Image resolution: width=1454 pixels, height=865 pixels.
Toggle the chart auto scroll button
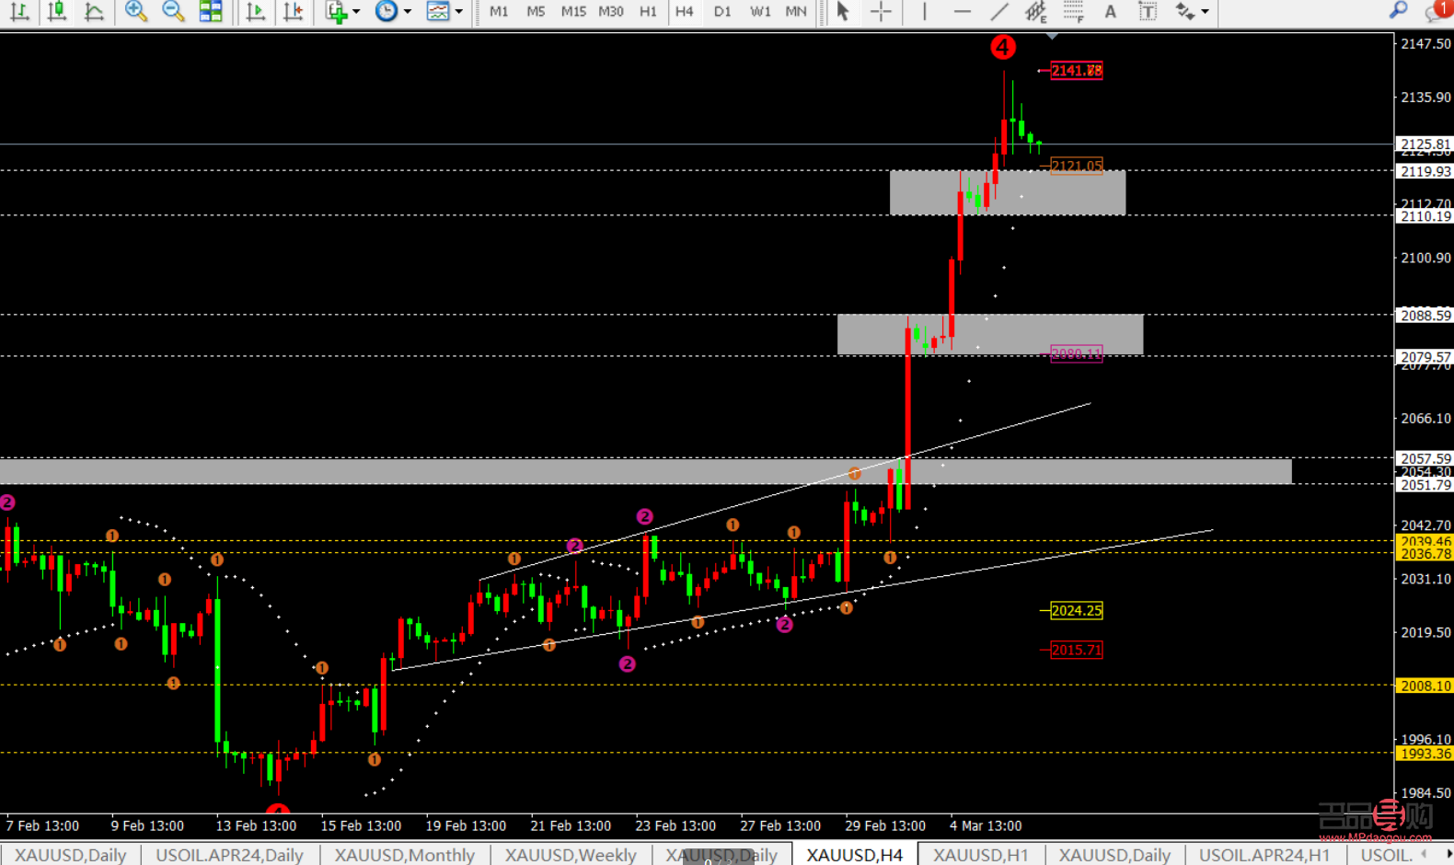coord(256,12)
